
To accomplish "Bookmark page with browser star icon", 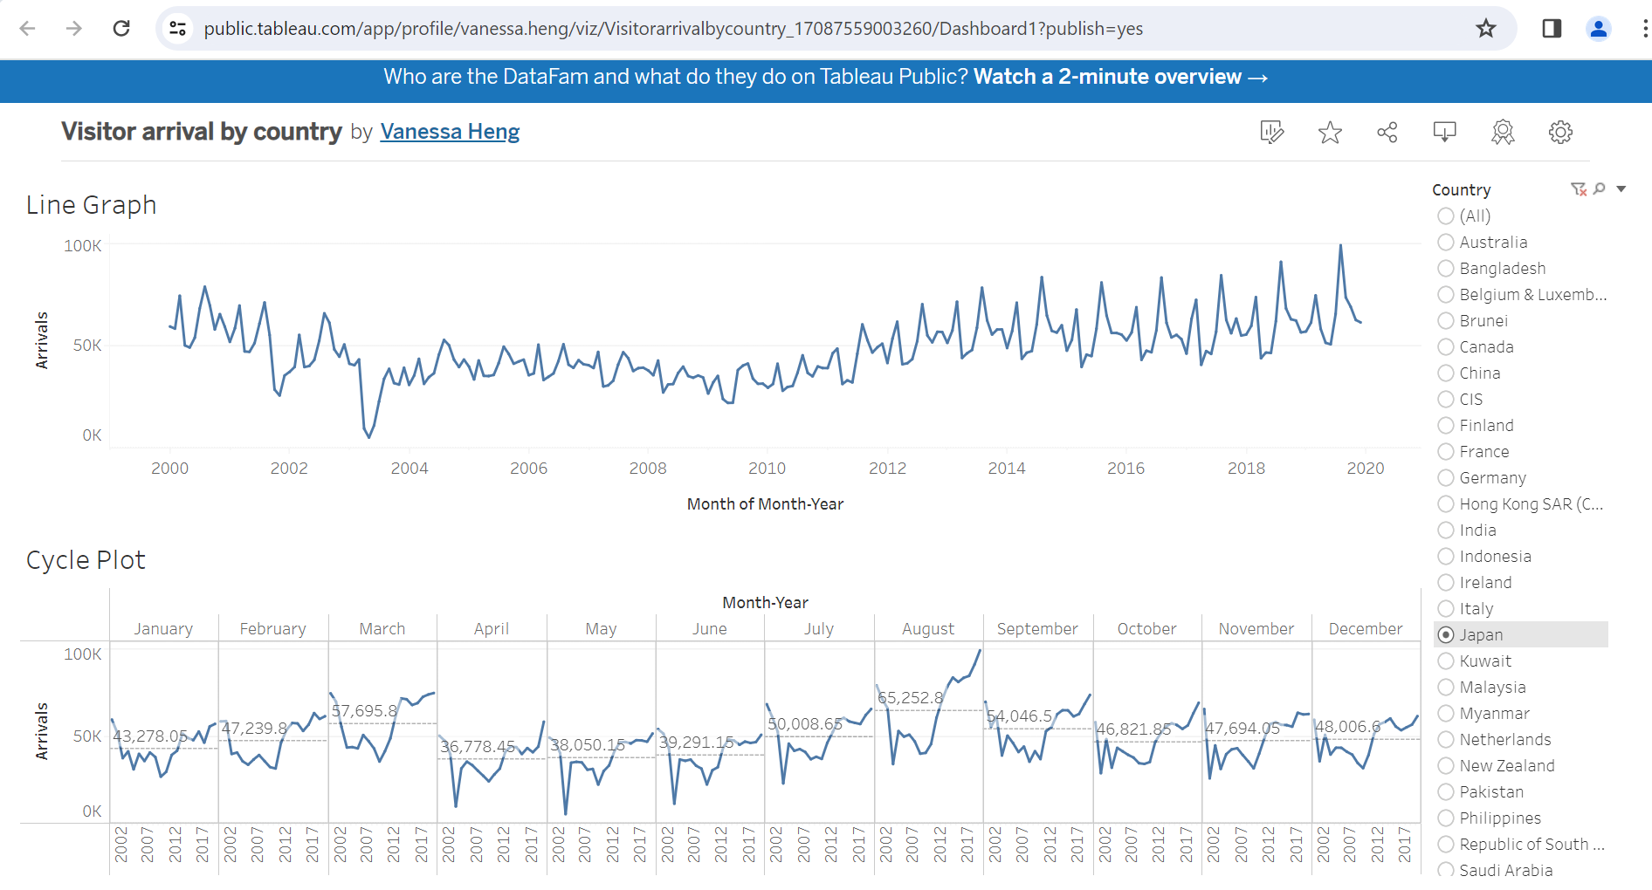I will click(x=1485, y=29).
